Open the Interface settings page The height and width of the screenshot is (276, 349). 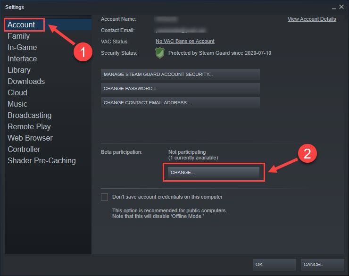click(22, 59)
